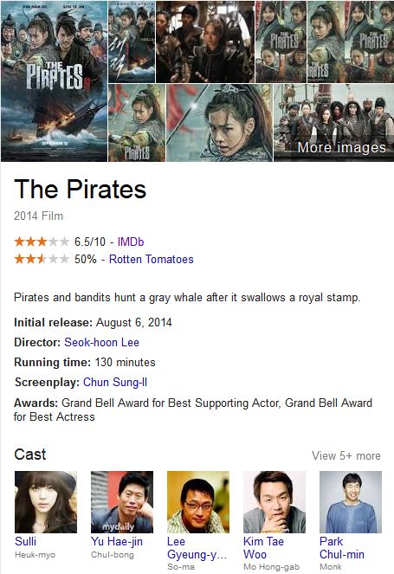Open director Seok-hoon Lee link

pyautogui.click(x=102, y=342)
